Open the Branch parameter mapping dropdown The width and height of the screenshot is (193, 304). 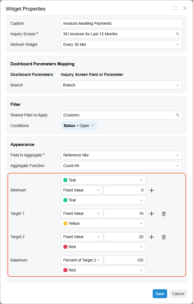point(122,85)
